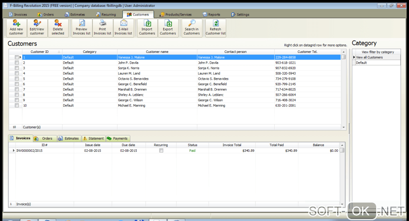Image resolution: width=409 pixels, height=221 pixels.
Task: Select Default category filter
Action: [x=377, y=63]
